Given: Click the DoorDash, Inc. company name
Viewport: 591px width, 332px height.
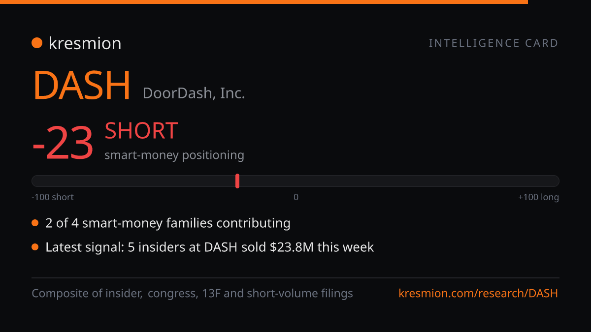Looking at the screenshot, I should 194,92.
